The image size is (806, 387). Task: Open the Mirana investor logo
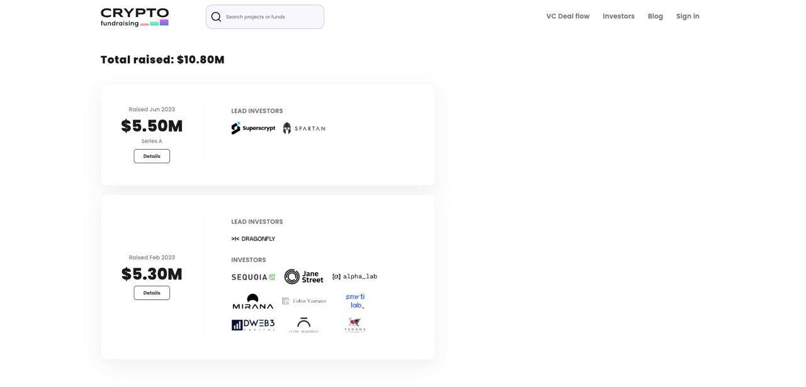253,301
